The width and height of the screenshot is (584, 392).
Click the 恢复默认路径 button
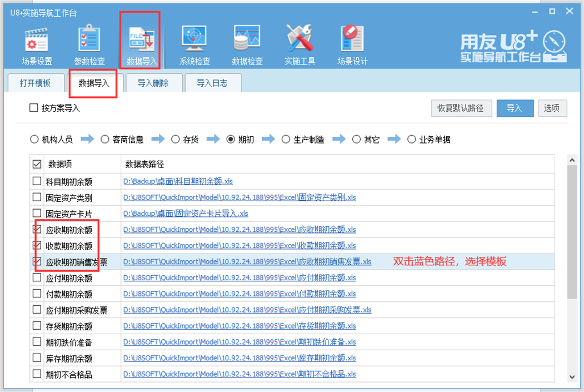click(x=461, y=108)
